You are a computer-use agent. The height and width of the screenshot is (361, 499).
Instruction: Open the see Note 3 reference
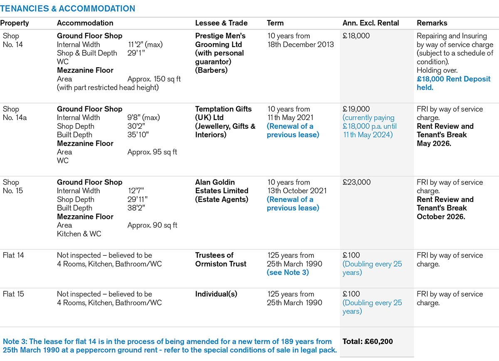pyautogui.click(x=289, y=273)
